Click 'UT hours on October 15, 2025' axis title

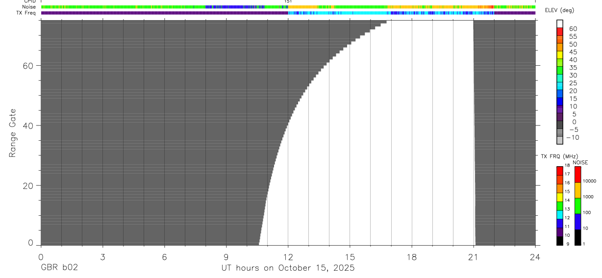coord(288,268)
